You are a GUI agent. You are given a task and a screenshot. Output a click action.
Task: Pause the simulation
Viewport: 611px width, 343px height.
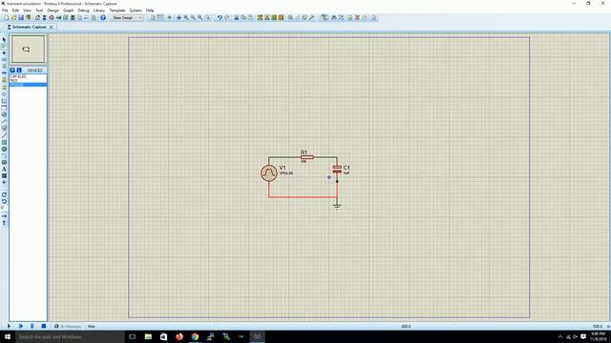[x=32, y=326]
